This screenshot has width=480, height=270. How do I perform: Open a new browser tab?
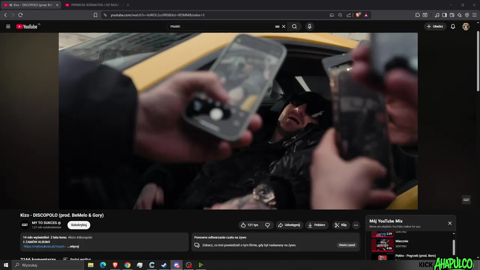(x=128, y=5)
